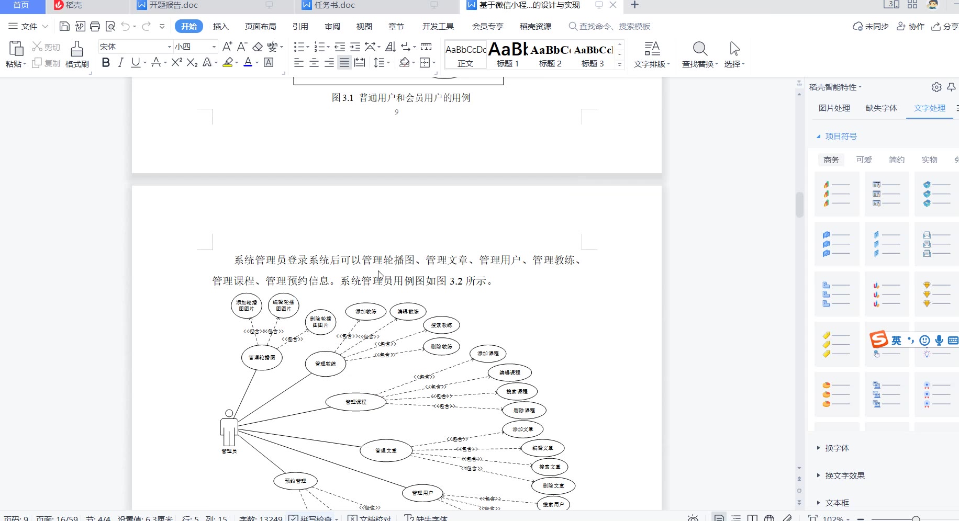Click the phonetic guide wén icon
The image size is (959, 521).
272,47
